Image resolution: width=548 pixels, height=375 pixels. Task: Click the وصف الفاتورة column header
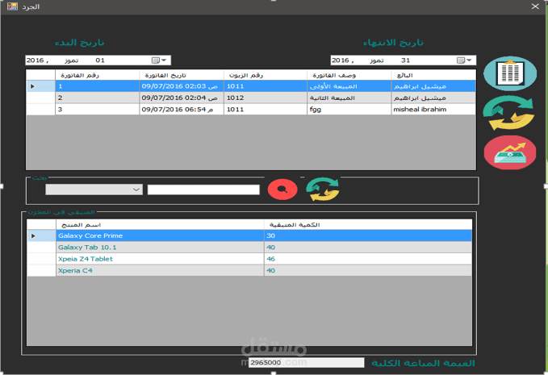pyautogui.click(x=349, y=75)
